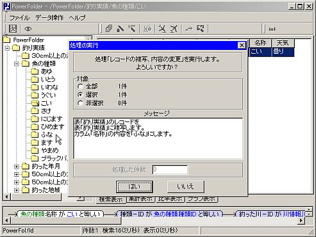The height and width of the screenshot is (237, 316).
Task: Click the 処理した件数 input field
Action: point(170,170)
